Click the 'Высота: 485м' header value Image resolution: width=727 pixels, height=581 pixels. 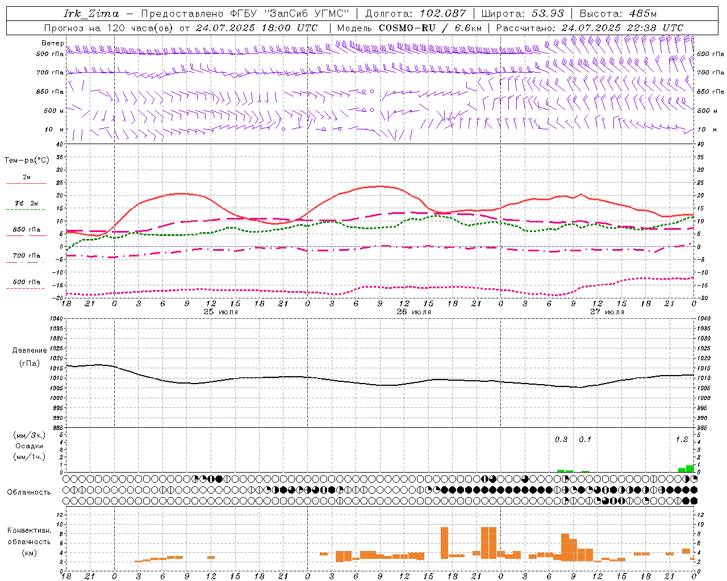[618, 14]
